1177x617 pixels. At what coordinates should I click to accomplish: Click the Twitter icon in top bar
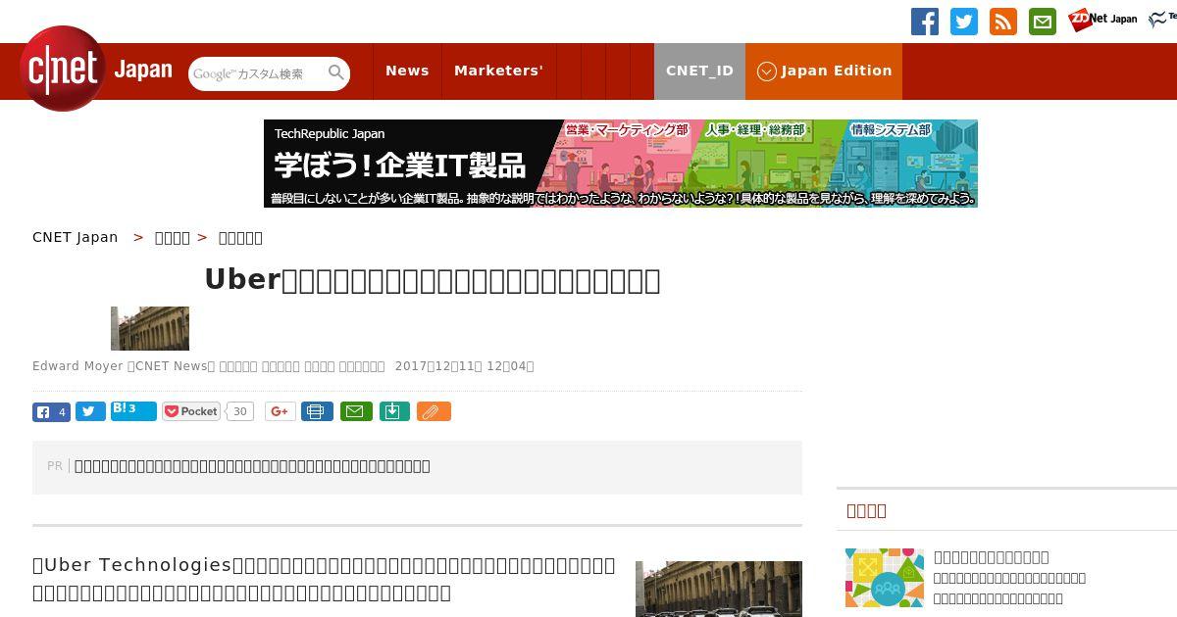[x=964, y=22]
